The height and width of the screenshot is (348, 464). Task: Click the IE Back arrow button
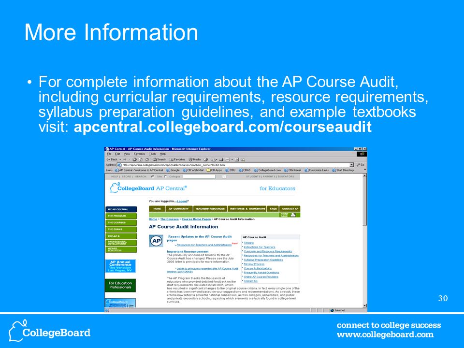112,159
